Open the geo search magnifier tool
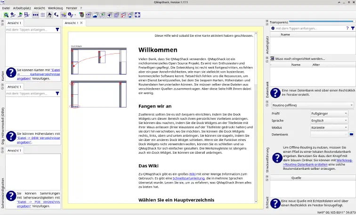The height and width of the screenshot is (215, 356). [x=6, y=15]
